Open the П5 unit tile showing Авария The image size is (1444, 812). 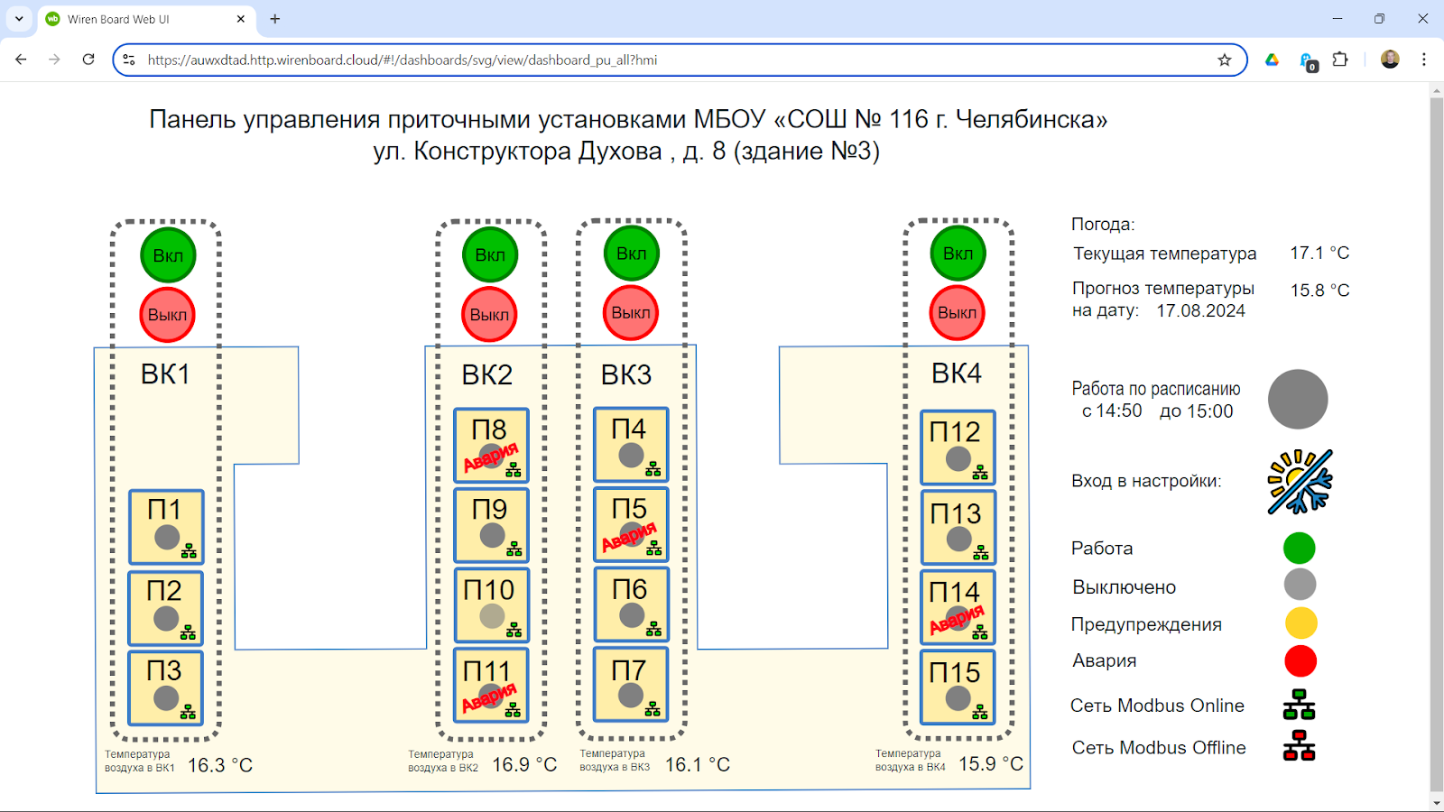[631, 524]
